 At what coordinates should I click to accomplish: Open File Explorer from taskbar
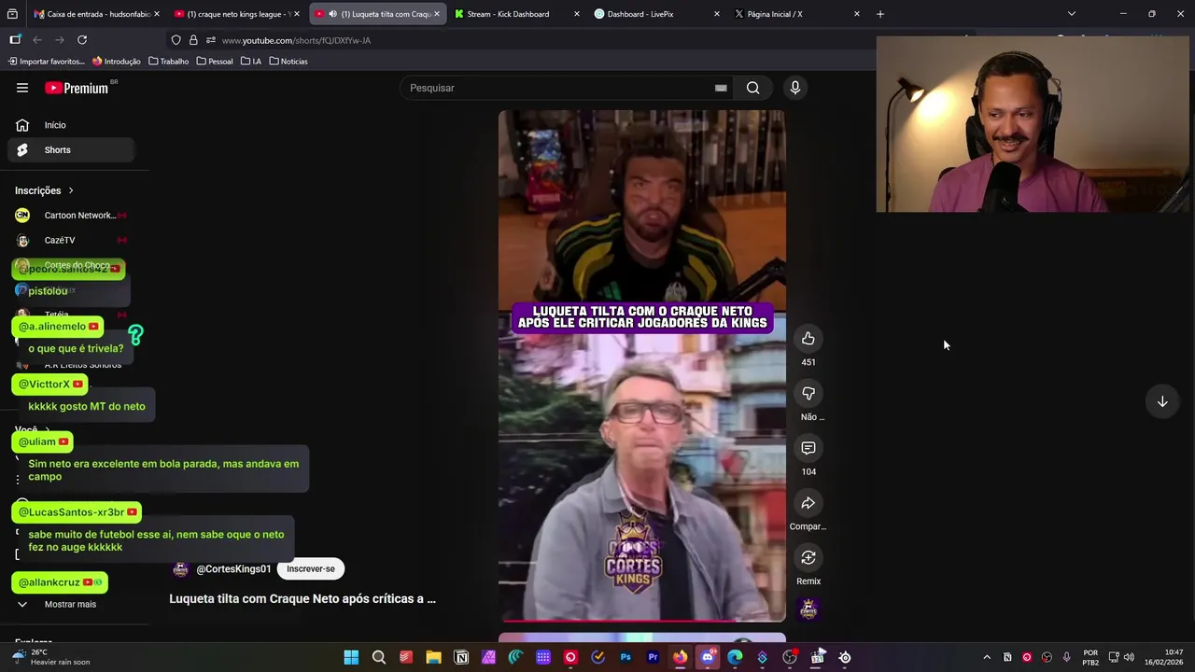point(433,658)
